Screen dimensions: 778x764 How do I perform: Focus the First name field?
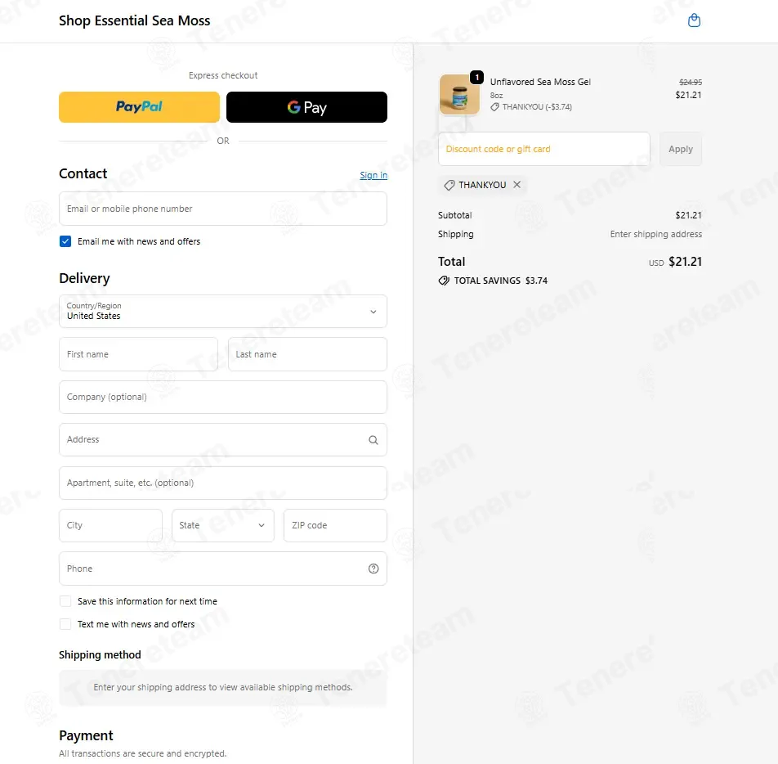(x=138, y=354)
